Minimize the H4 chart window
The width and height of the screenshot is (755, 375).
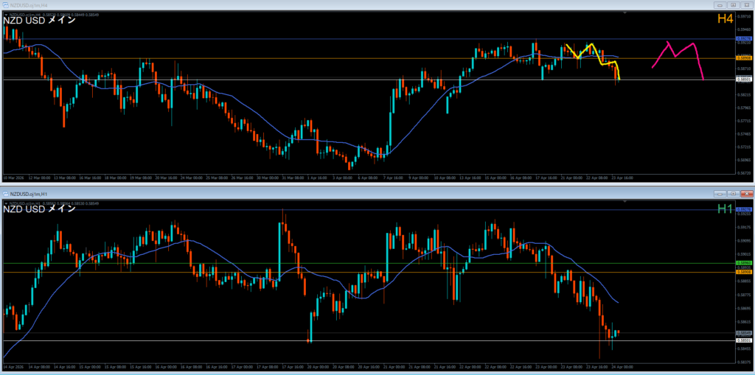[720, 4]
